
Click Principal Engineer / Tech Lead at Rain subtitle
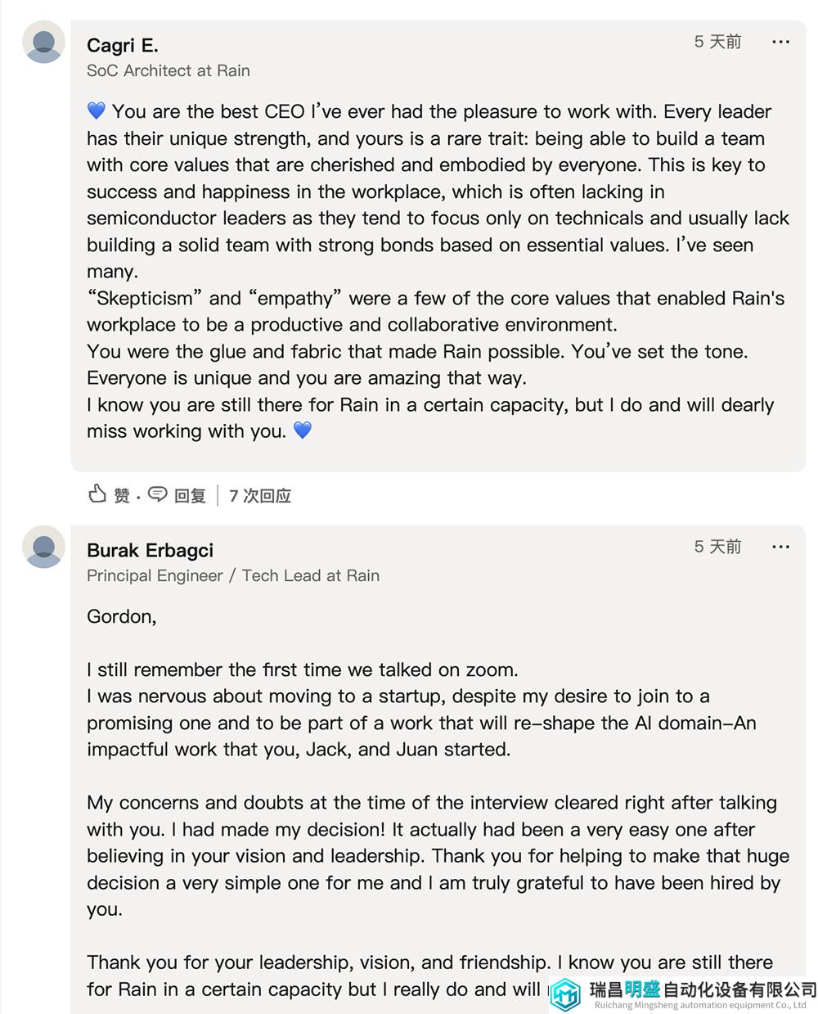233,575
